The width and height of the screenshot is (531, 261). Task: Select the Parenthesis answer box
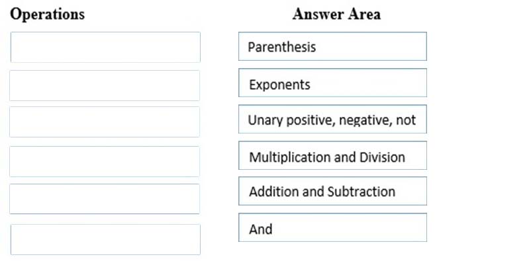point(332,46)
